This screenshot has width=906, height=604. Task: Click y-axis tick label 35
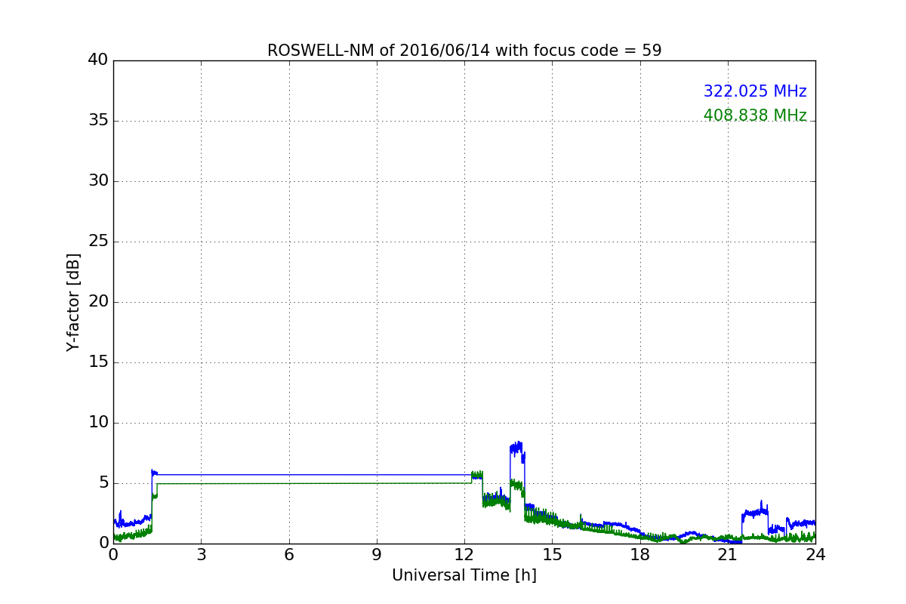click(x=98, y=121)
